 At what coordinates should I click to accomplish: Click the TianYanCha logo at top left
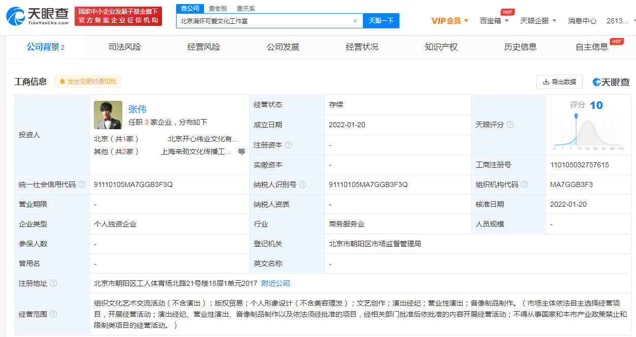click(x=37, y=16)
